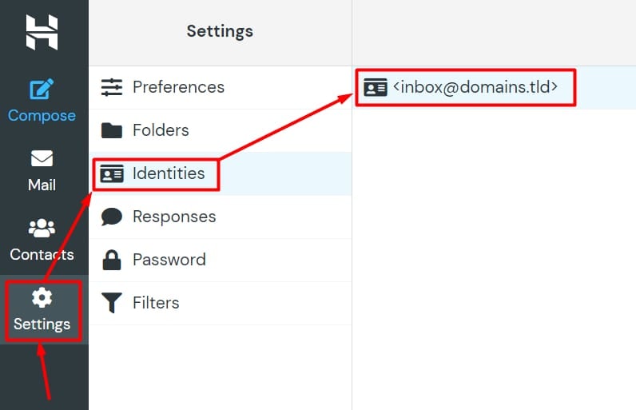636x410 pixels.
Task: Click the Hostinger logo icon
Action: point(42,33)
